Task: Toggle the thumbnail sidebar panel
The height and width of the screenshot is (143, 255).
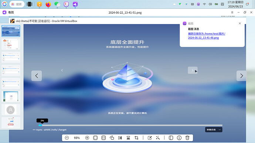Action: 171,138
